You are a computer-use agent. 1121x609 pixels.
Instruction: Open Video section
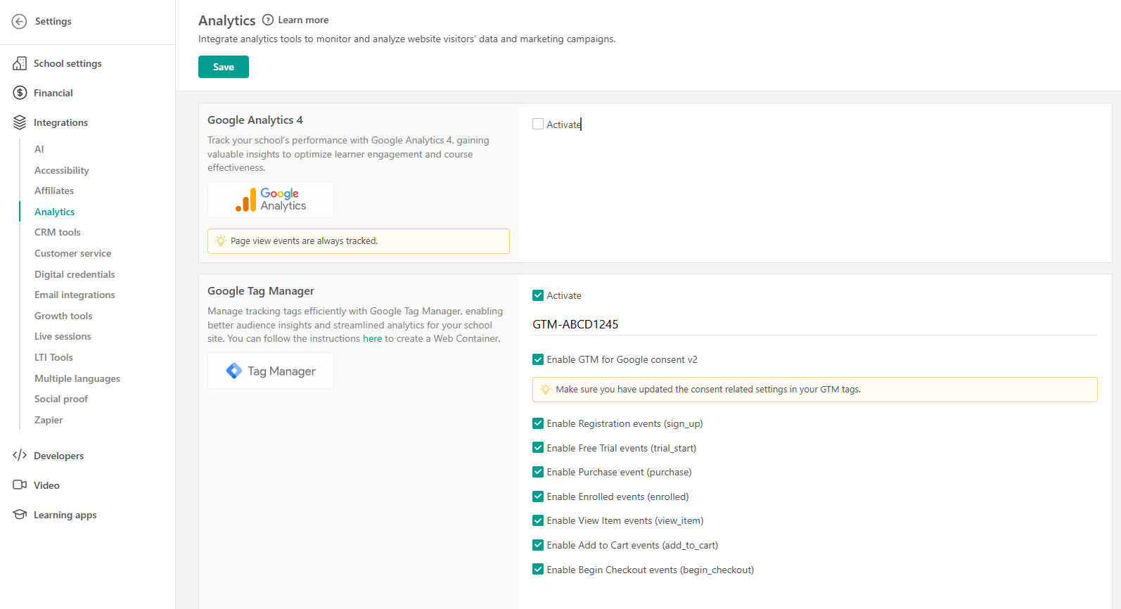click(x=46, y=485)
